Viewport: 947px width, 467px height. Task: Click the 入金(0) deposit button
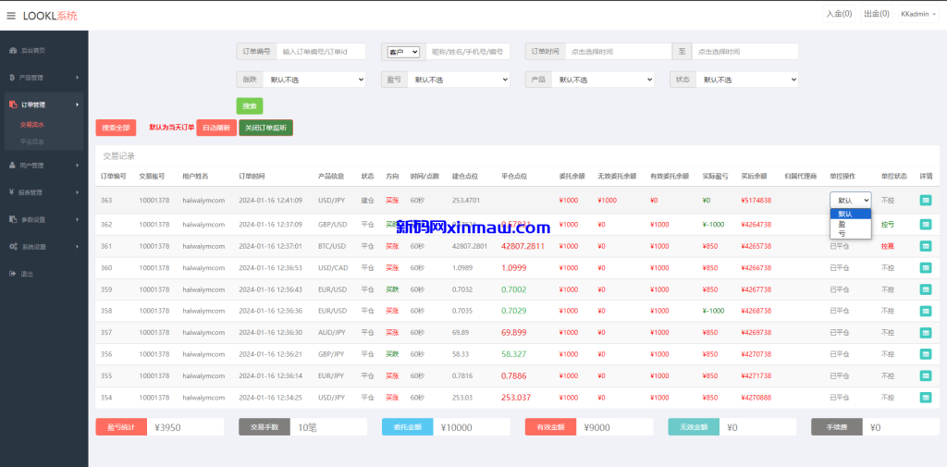point(839,14)
